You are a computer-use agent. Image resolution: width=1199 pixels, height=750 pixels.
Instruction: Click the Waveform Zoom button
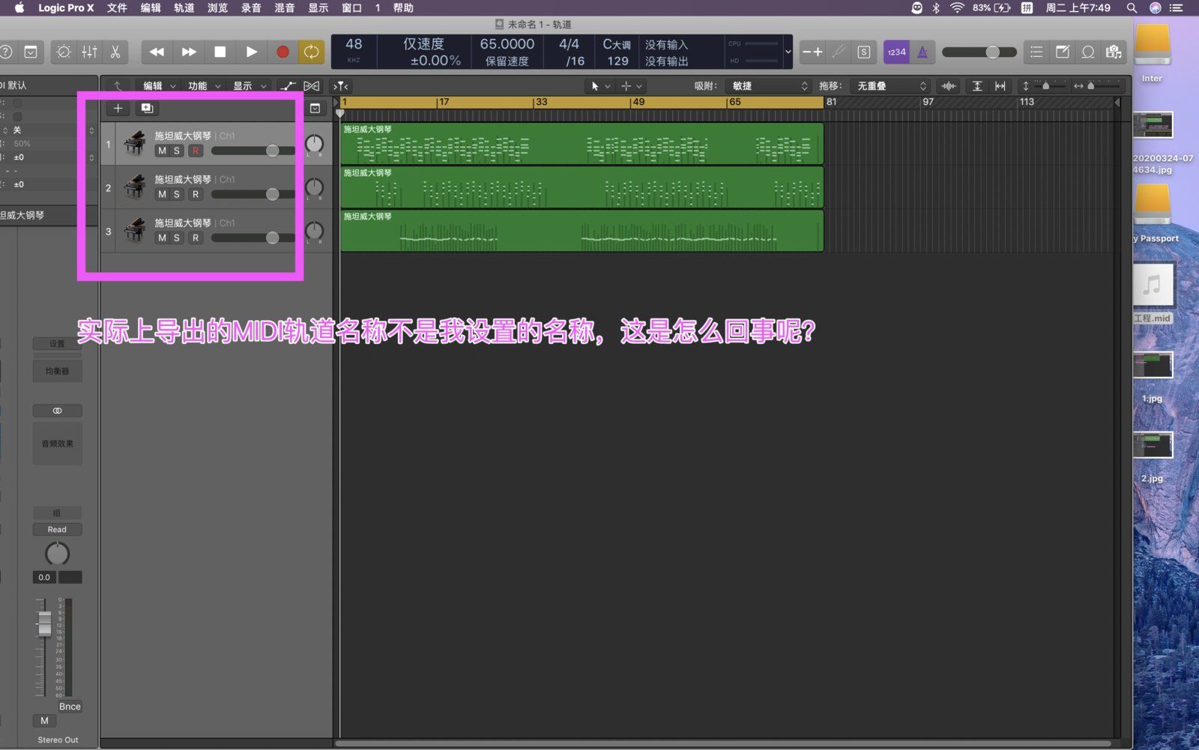tap(949, 86)
